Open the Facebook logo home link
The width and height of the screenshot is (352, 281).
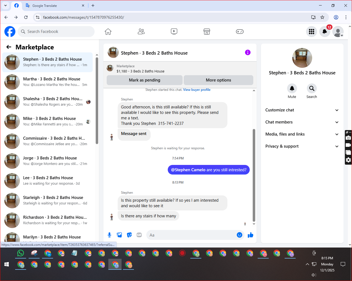coord(10,32)
